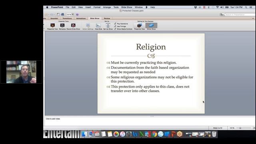Open the Trash in the Dock

214,134
